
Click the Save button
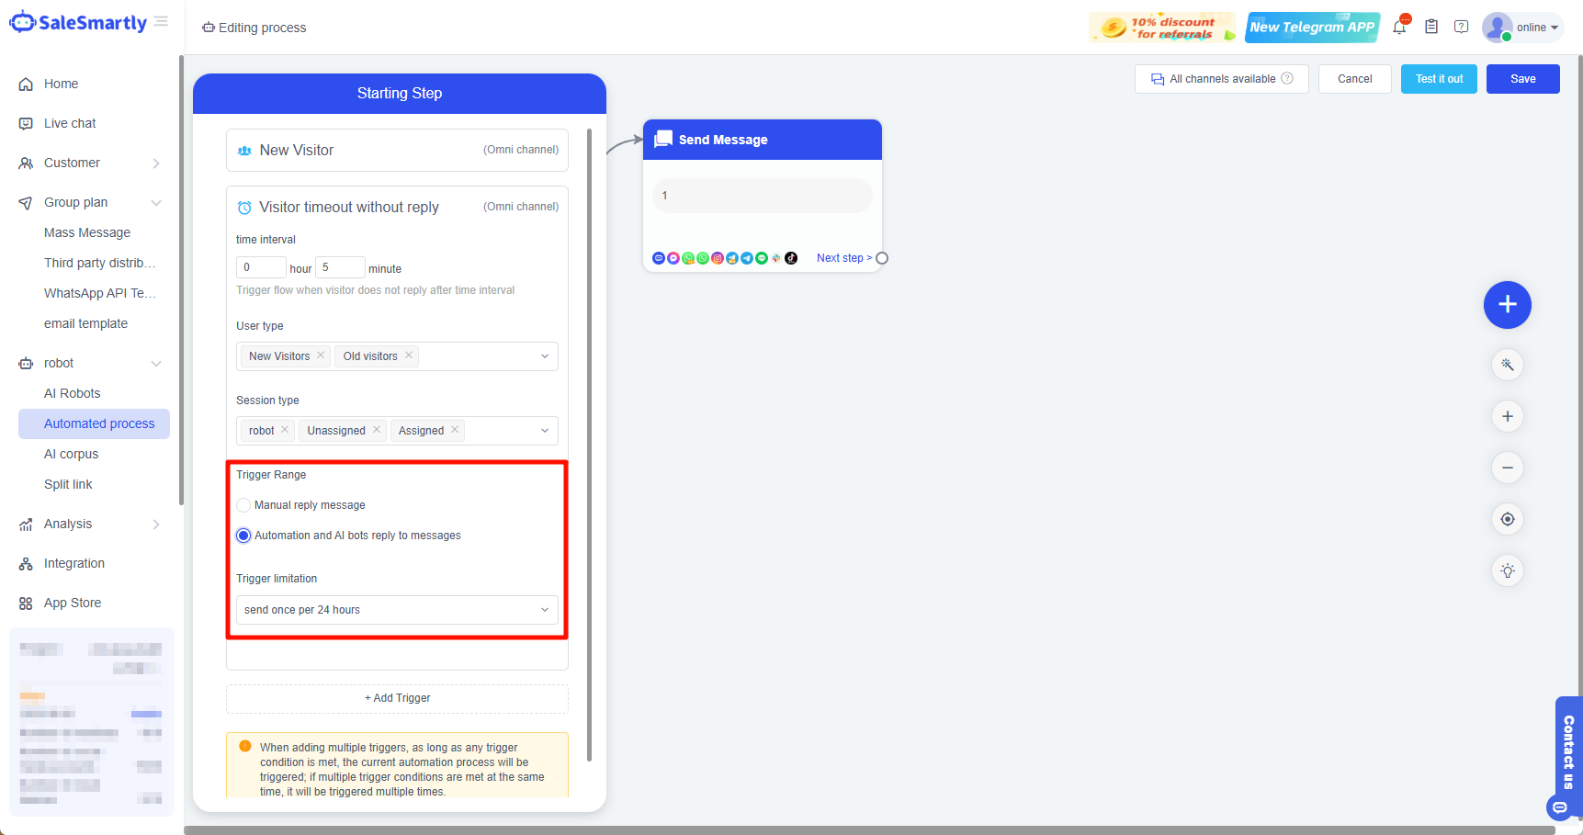(1522, 79)
